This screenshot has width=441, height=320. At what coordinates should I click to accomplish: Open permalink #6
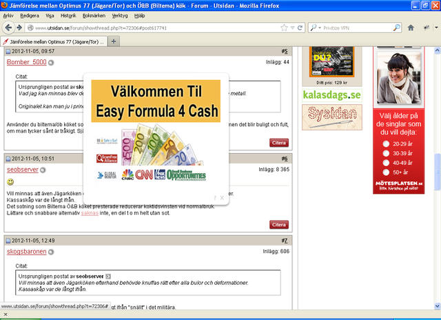pos(285,159)
